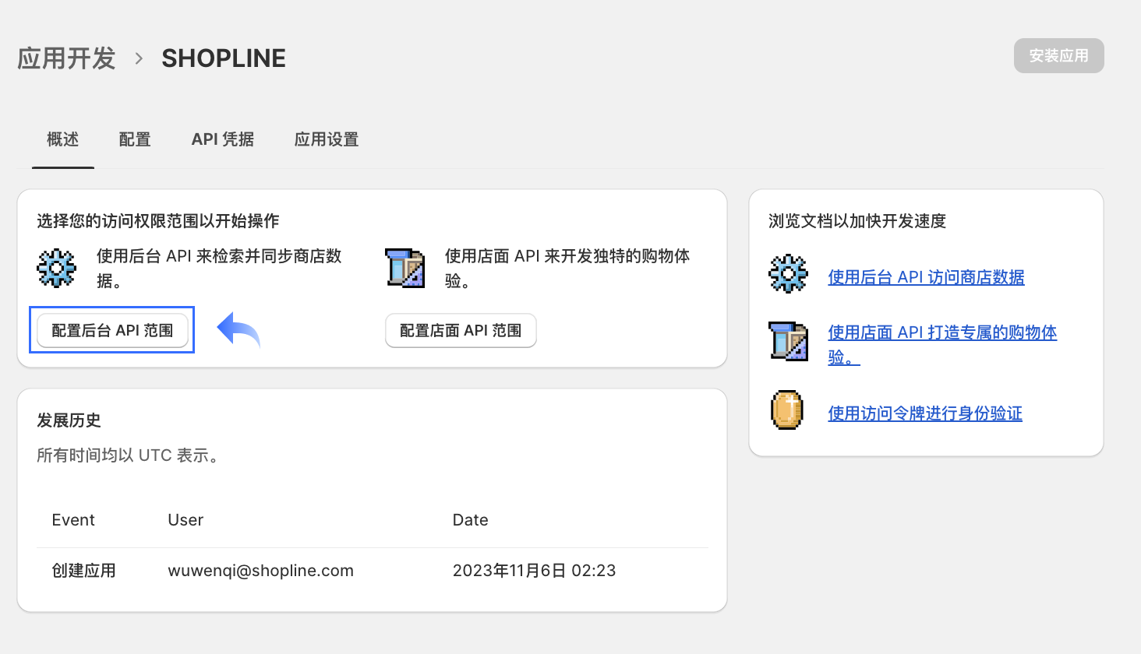This screenshot has width=1141, height=654.
Task: Click the gear icon beside the 后台 API description
Action: click(55, 268)
